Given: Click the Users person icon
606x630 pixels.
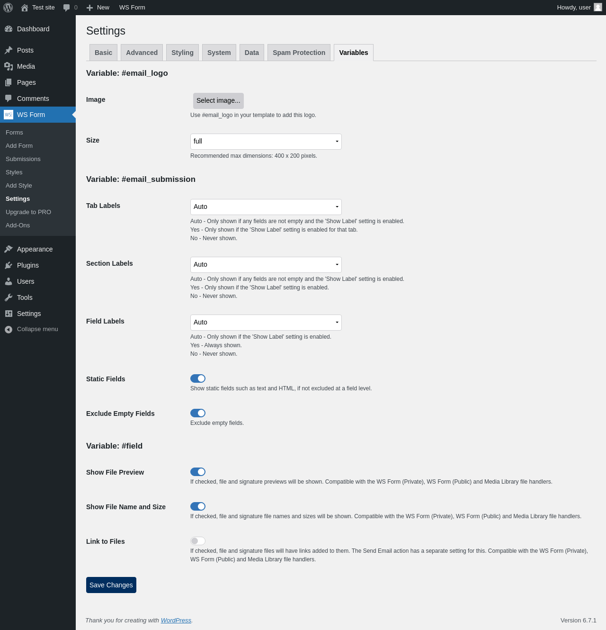Looking at the screenshot, I should [9, 281].
